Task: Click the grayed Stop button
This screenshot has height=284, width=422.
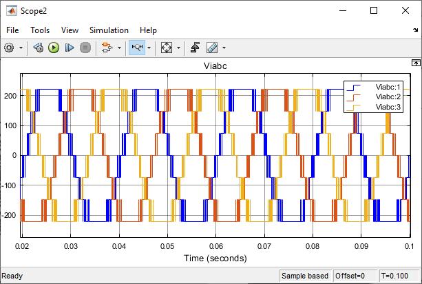Action: click(85, 48)
